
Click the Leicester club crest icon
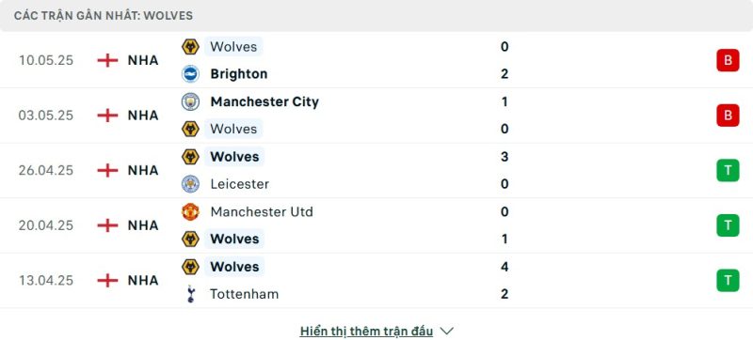pos(191,184)
